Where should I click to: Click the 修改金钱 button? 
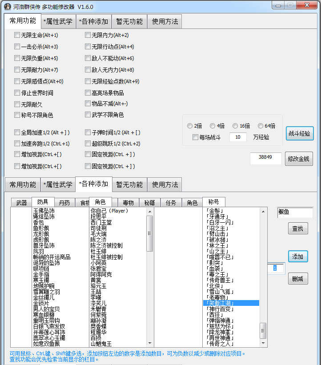(299, 159)
